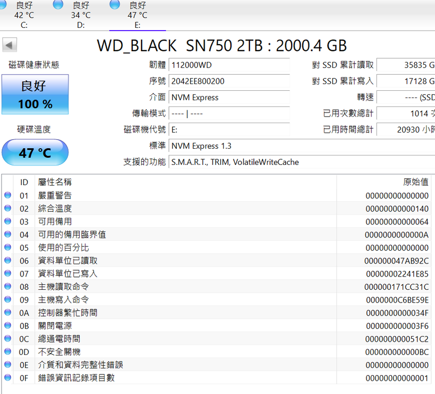
Task: Click status orb for attribute 0A 控制器繁忙時間
Action: tap(8, 313)
